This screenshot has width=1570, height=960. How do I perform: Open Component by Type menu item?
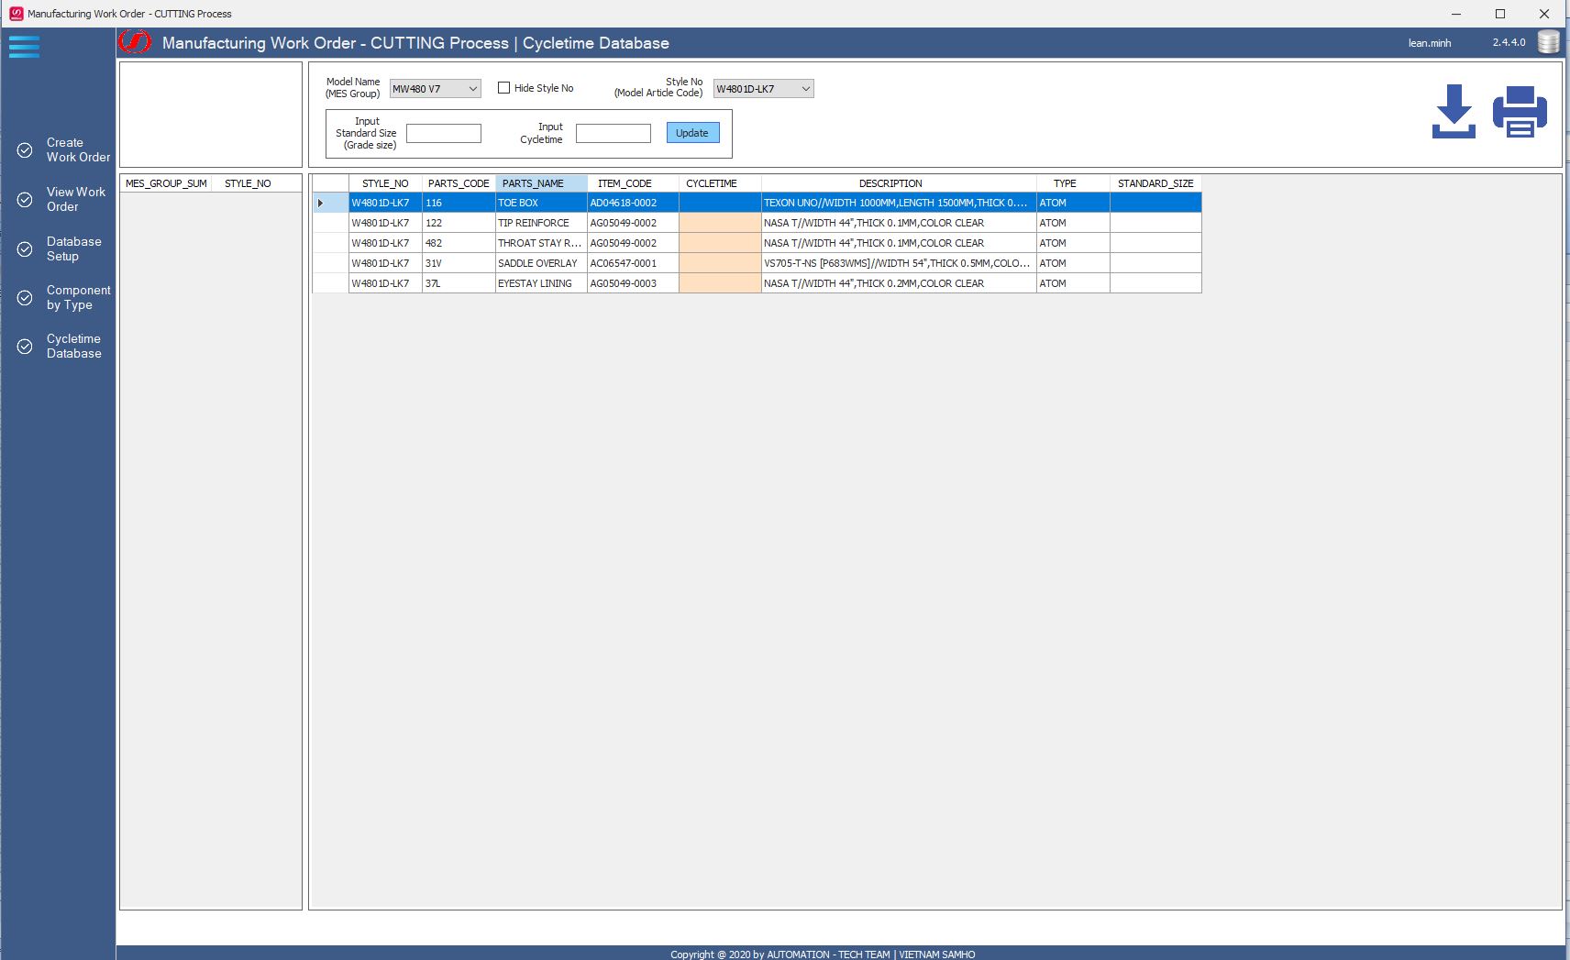(78, 297)
